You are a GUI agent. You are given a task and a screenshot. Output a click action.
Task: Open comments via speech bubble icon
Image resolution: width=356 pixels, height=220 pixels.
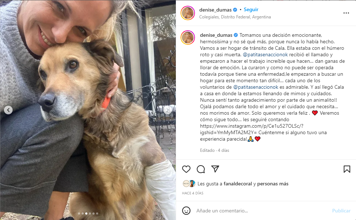point(201,169)
